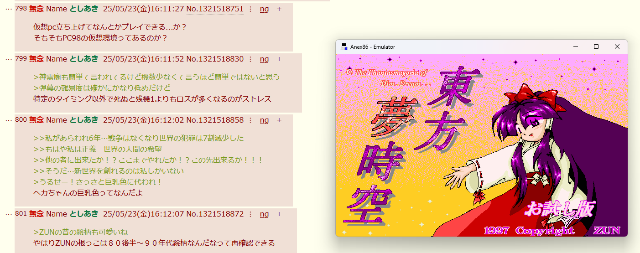This screenshot has height=253, width=640.
Task: Click the text そもそもPC98の仮想環境ってあるのか？
Action: tap(101, 38)
